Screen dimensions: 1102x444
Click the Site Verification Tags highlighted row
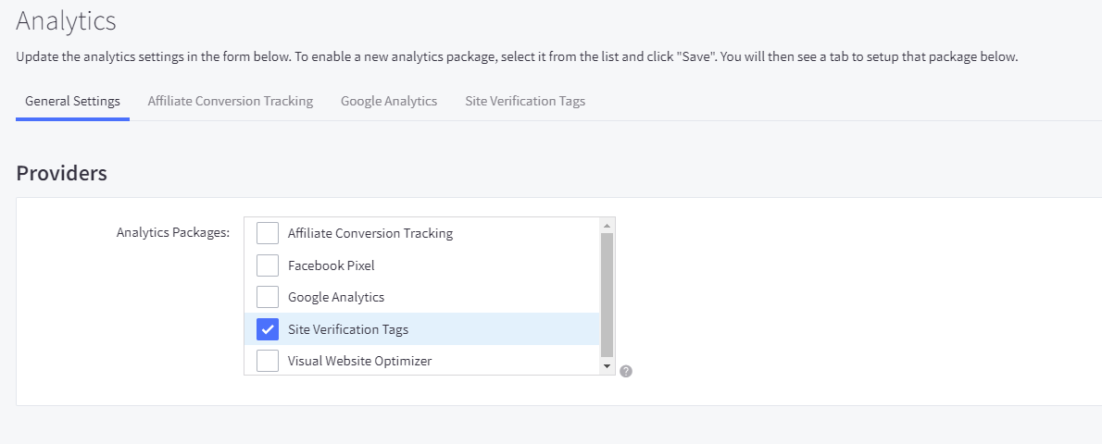pos(421,328)
